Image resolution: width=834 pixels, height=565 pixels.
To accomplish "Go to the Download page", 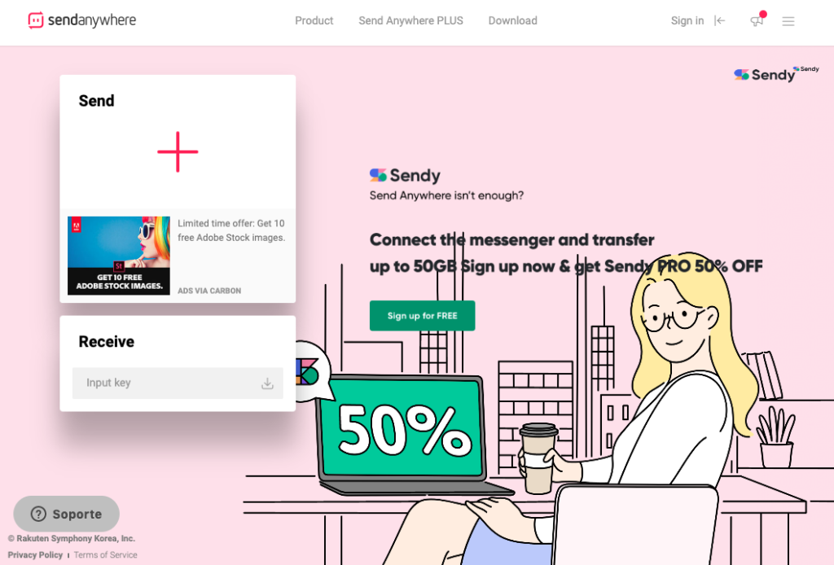I will tap(513, 20).
